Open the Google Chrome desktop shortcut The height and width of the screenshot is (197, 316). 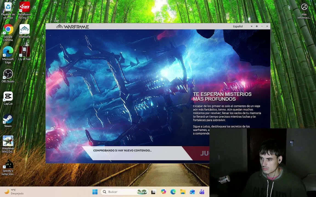8,33
